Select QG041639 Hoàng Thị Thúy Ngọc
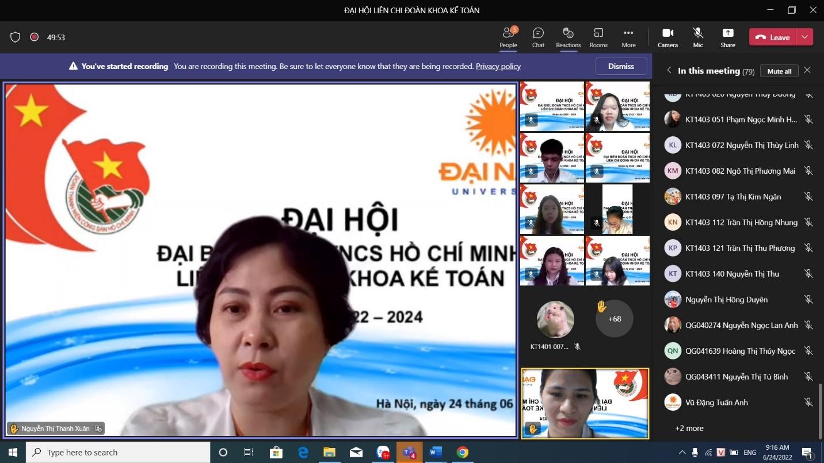This screenshot has height=463, width=824. click(740, 351)
